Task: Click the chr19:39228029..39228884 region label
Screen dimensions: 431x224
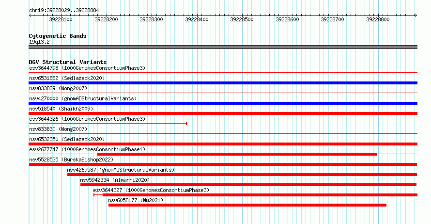Action: coord(64,11)
